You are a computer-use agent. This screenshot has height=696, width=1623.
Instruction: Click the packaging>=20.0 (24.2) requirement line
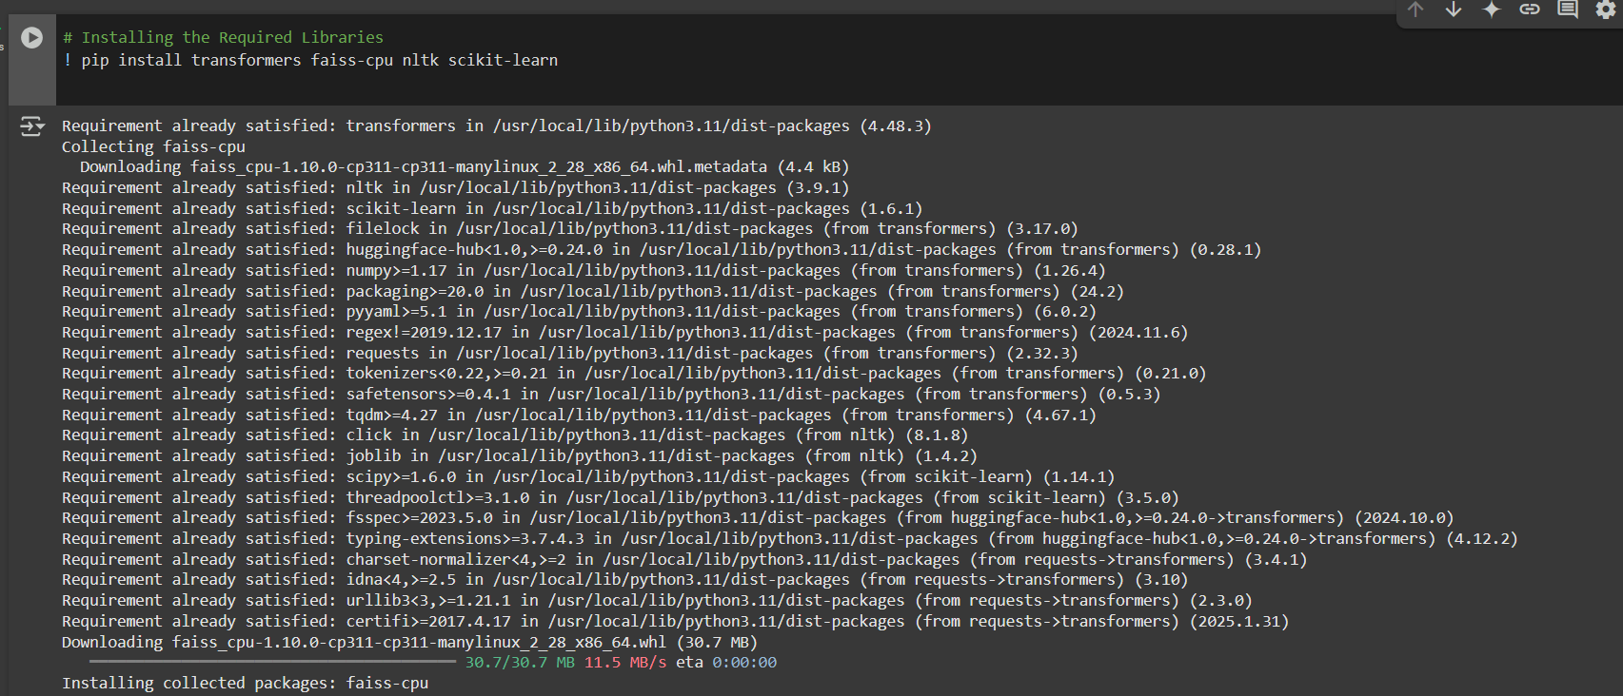coord(593,291)
